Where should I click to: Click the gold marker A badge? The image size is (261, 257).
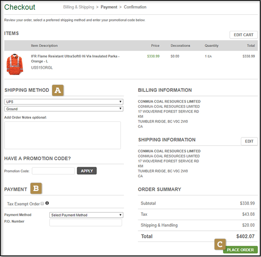58,90
